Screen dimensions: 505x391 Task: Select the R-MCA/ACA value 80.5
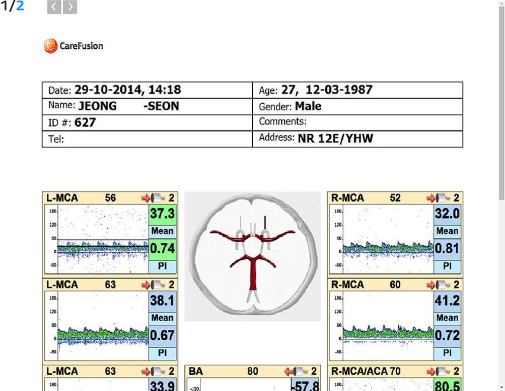point(447,385)
